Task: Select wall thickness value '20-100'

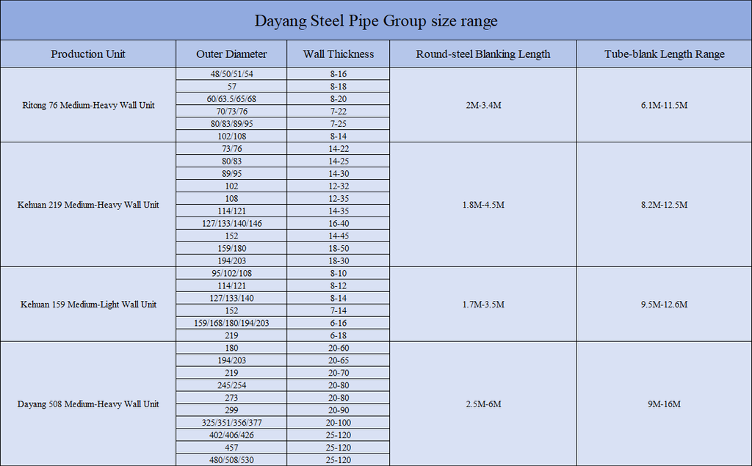Action: pyautogui.click(x=339, y=423)
